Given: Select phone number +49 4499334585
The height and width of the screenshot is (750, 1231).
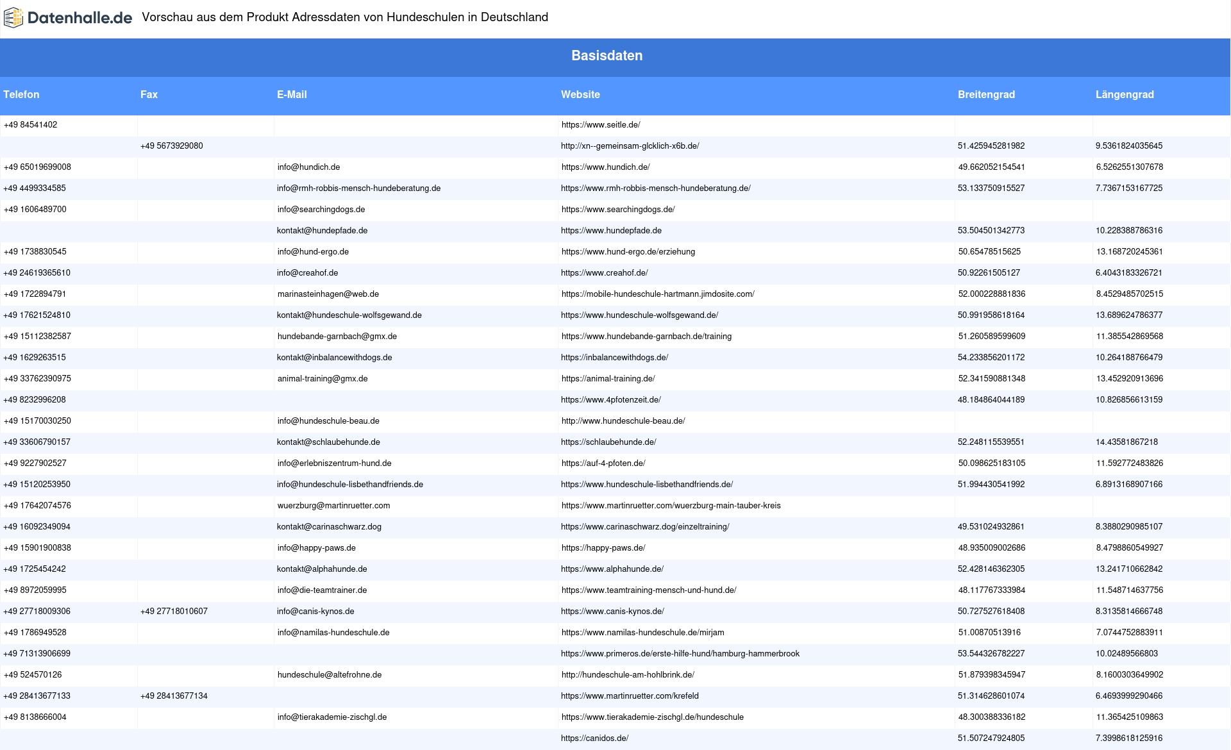Looking at the screenshot, I should coord(34,188).
